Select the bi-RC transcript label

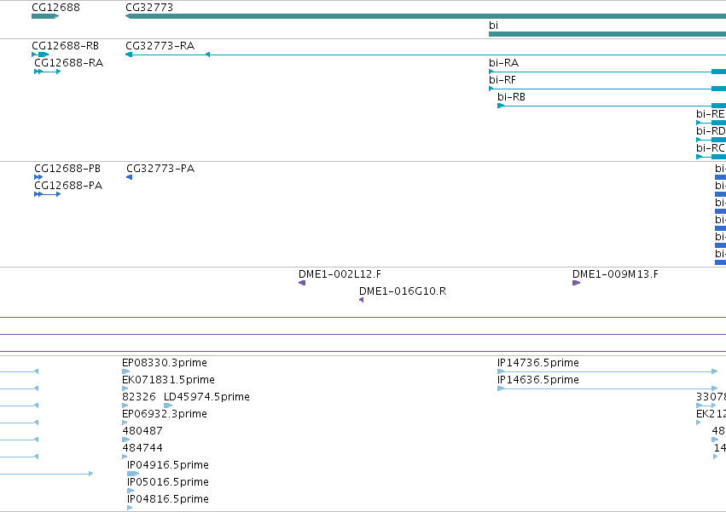pyautogui.click(x=711, y=148)
